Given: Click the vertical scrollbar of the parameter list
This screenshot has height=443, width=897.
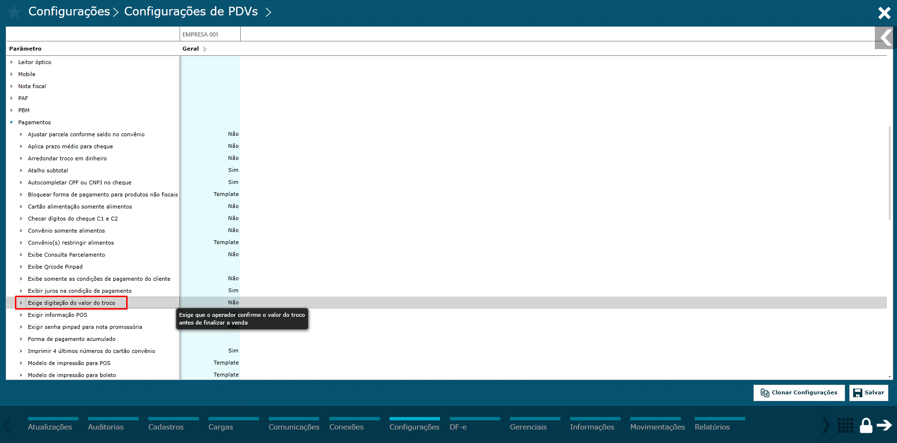Looking at the screenshot, I should [x=889, y=173].
